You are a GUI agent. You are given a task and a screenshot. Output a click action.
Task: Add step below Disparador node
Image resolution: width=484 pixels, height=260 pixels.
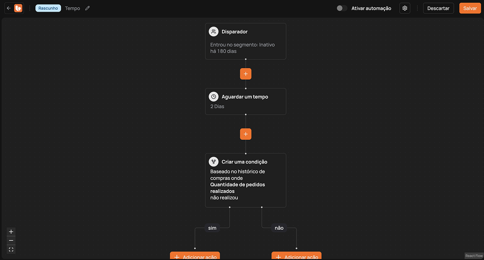point(246,74)
